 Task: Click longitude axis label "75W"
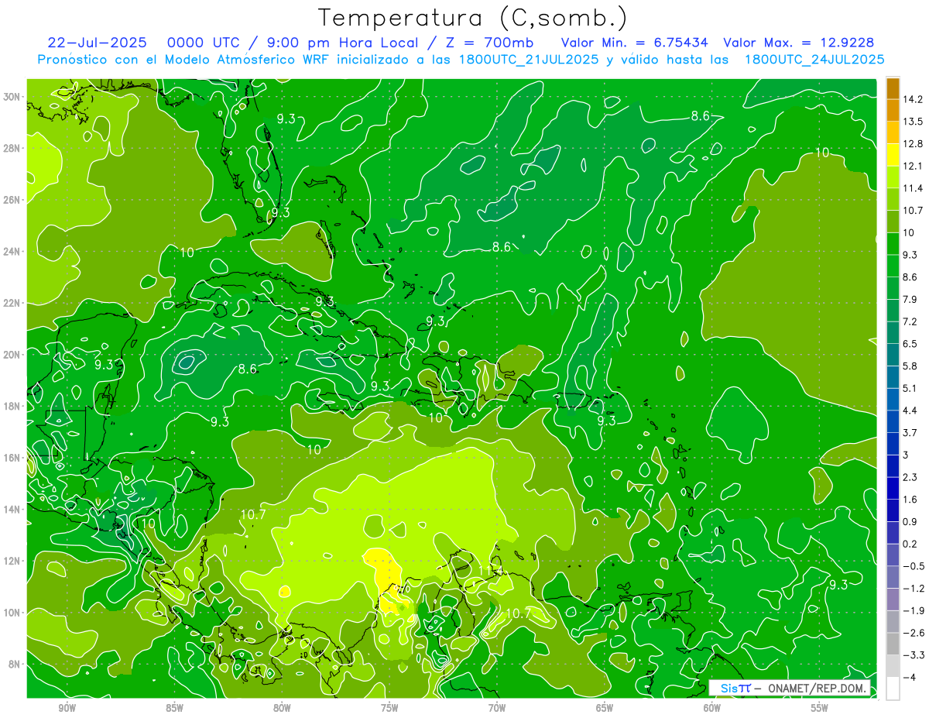click(389, 708)
